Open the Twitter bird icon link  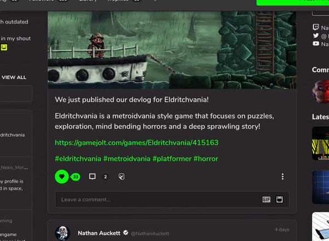coord(316,36)
